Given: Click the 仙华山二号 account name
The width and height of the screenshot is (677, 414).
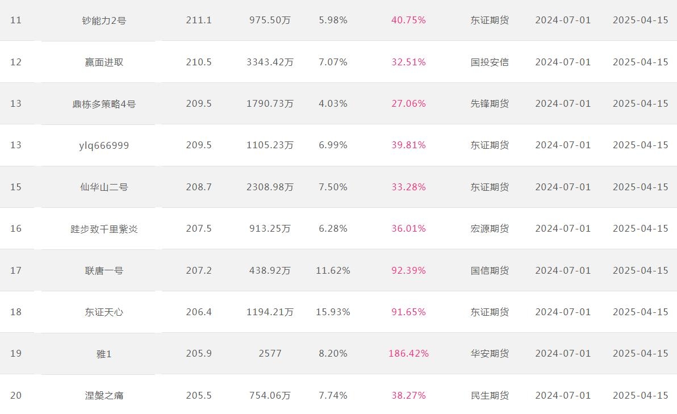Looking at the screenshot, I should point(104,187).
